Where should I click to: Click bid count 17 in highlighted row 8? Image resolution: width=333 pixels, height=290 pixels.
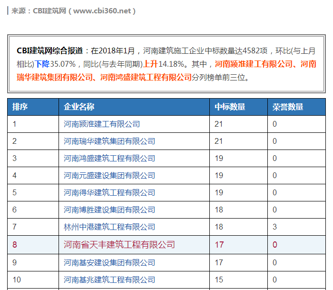219,245
